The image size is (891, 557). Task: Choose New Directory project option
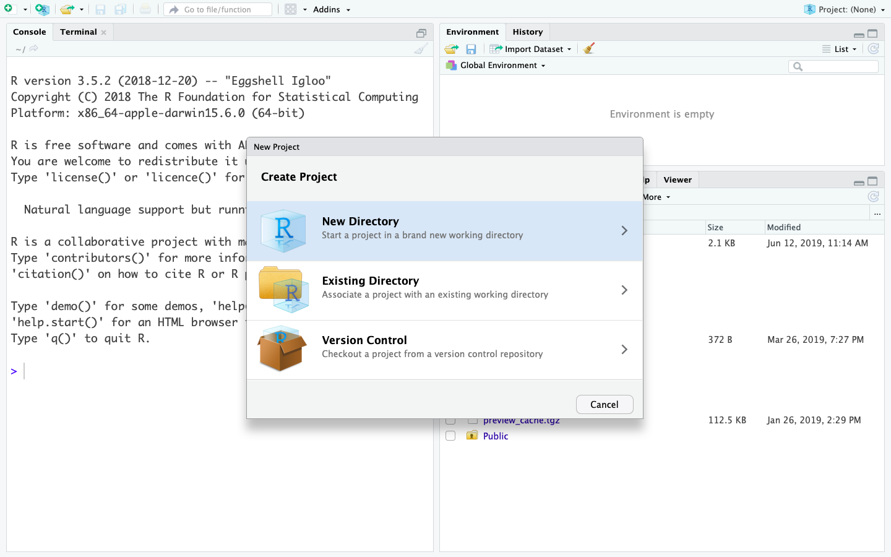coord(444,231)
